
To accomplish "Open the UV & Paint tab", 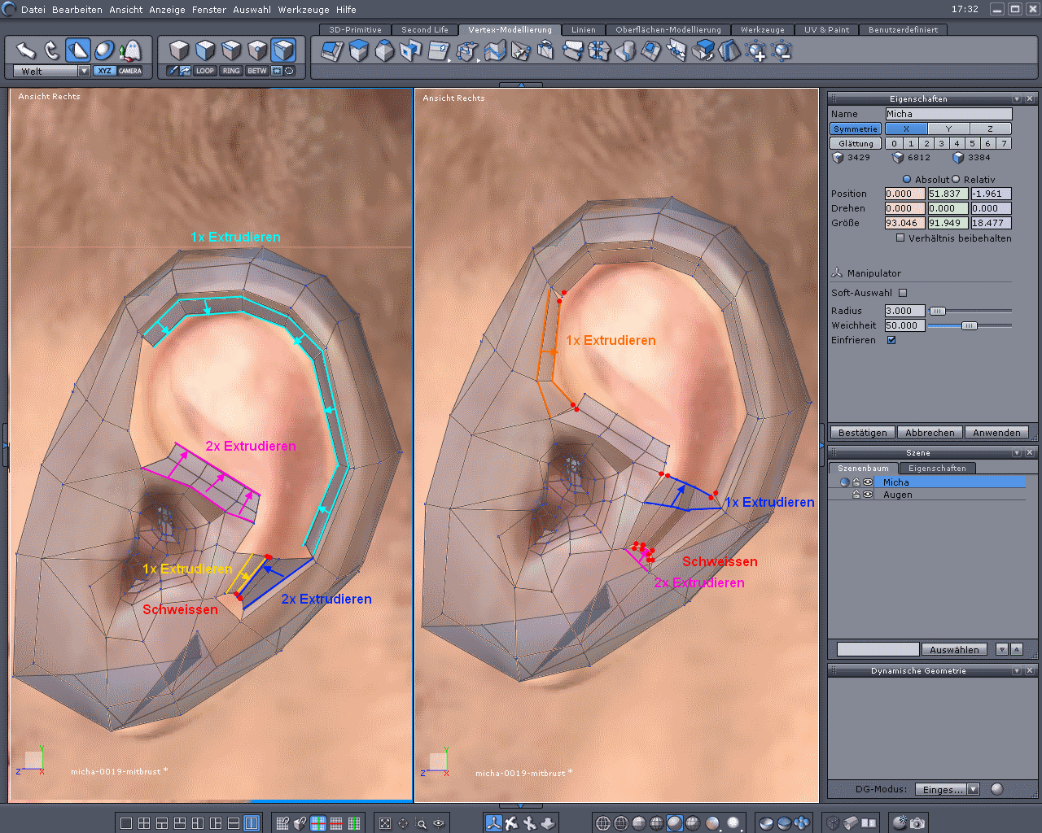I will coord(826,29).
